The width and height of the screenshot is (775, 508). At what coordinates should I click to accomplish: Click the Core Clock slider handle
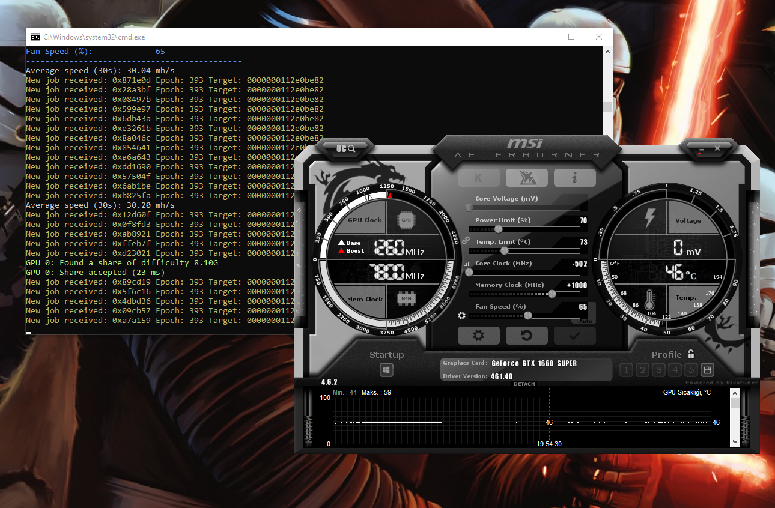click(469, 272)
